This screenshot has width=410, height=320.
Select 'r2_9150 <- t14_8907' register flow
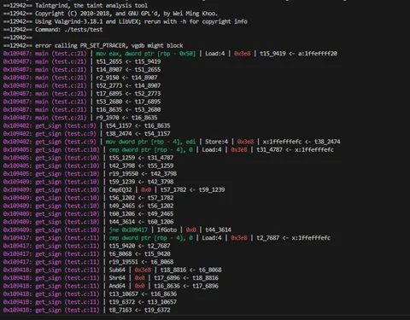pos(126,78)
